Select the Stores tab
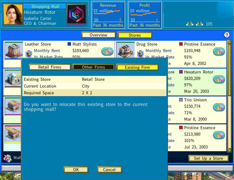 [x=135, y=35]
